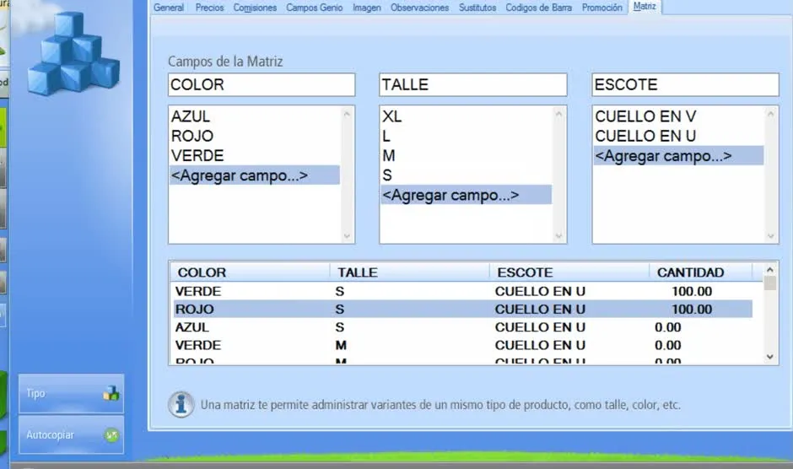Select AZUL in the color list

coord(255,116)
